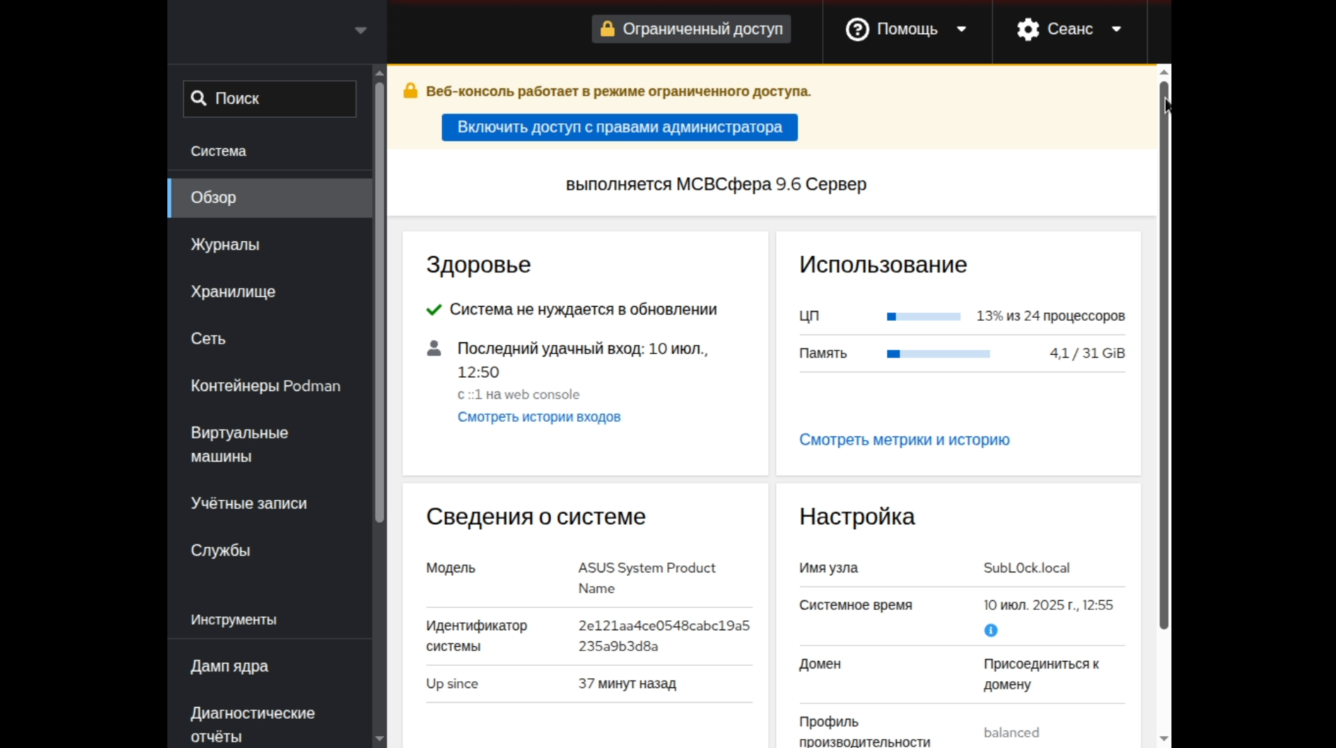Expand the host selector arrow at top left
Viewport: 1336px width, 748px height.
[360, 30]
